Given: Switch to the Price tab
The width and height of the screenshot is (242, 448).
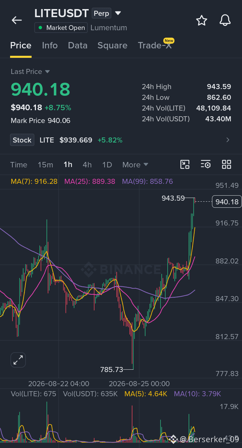Looking at the screenshot, I should point(21,45).
